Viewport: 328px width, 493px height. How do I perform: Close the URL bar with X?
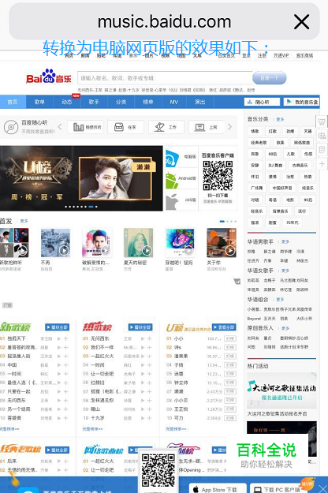(x=302, y=22)
